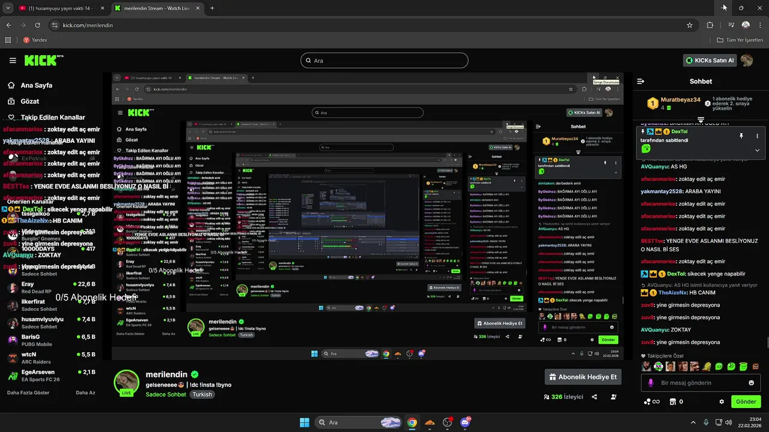Click Daha Fazla Göster in sidebar
Image resolution: width=769 pixels, height=432 pixels.
[28, 392]
